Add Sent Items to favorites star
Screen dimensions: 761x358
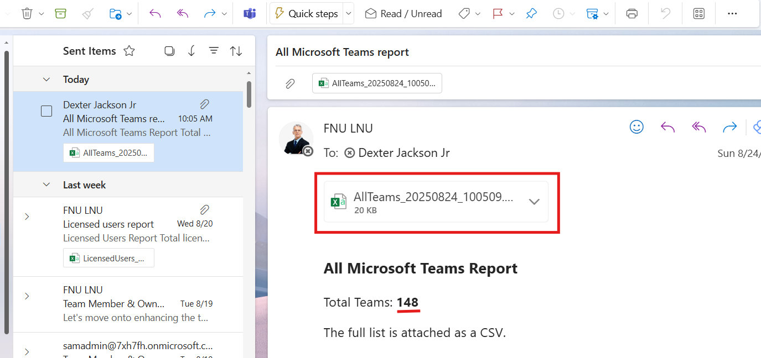[129, 51]
